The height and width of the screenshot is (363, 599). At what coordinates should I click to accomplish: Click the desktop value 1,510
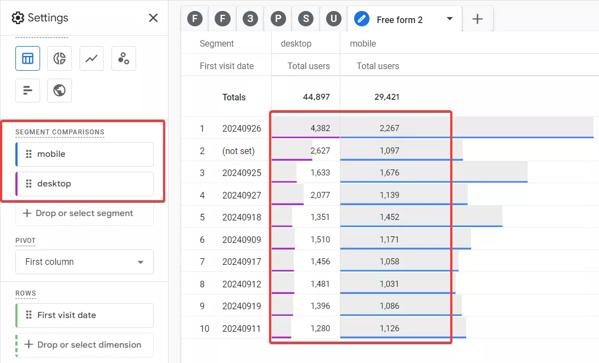(x=320, y=239)
